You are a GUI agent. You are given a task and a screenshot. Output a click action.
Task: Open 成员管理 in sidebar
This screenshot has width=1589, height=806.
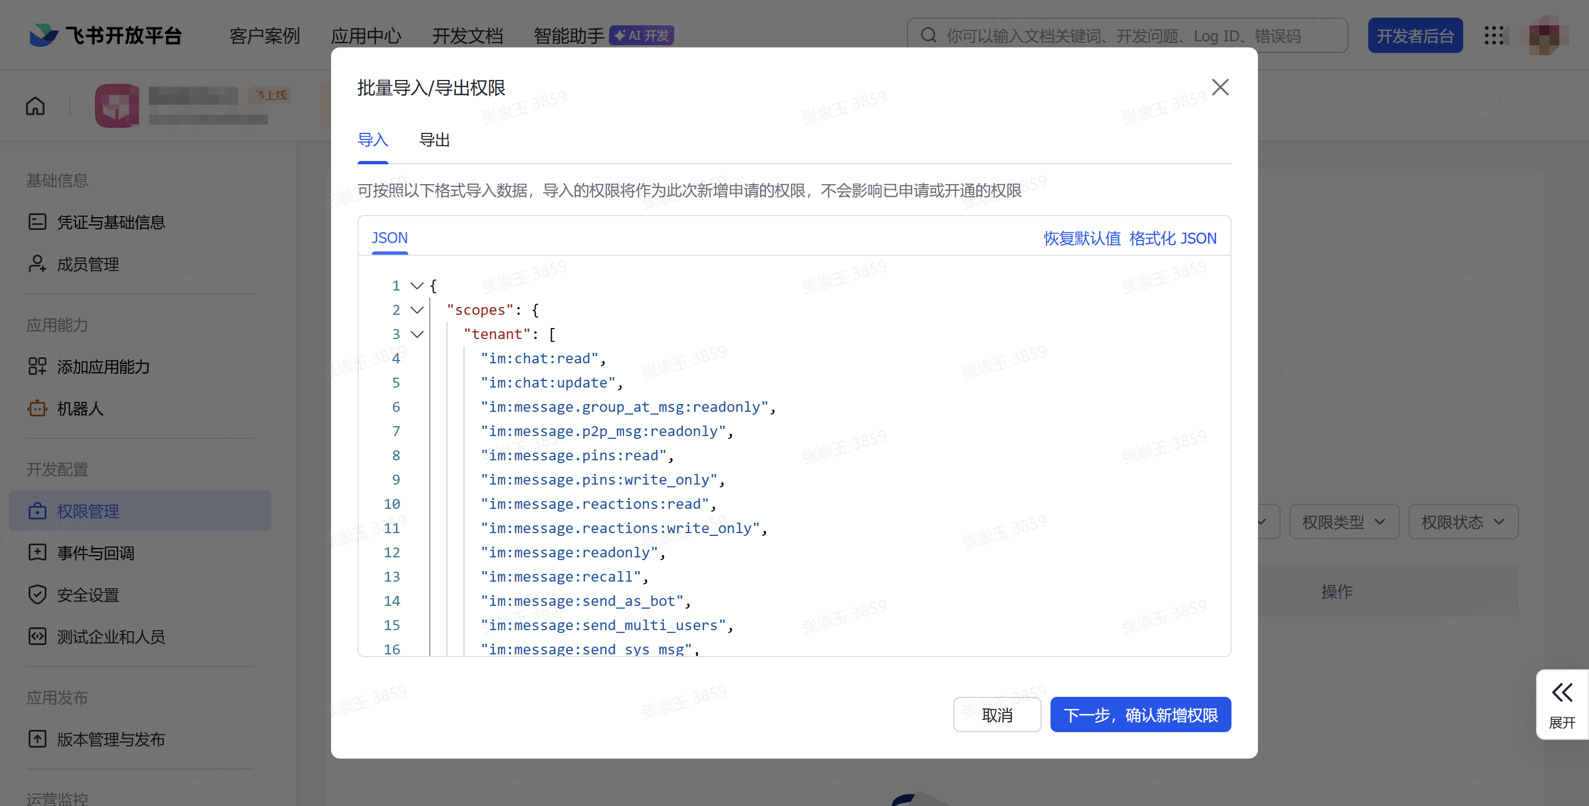(x=88, y=264)
